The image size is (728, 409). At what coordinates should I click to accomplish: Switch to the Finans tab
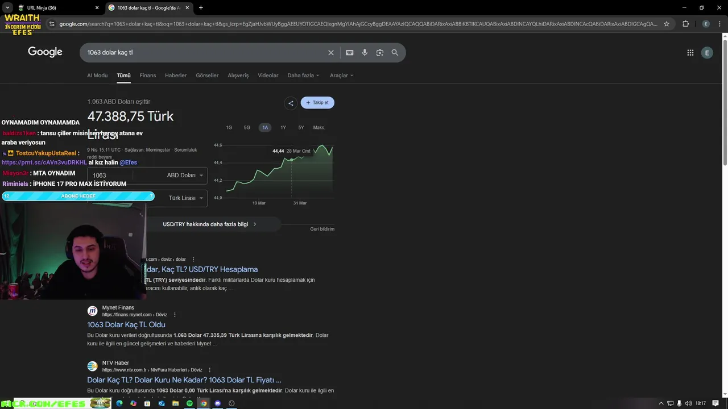148,76
